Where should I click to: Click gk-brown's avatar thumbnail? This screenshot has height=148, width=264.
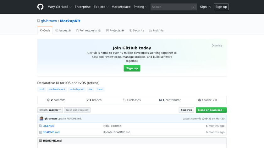click(x=41, y=119)
